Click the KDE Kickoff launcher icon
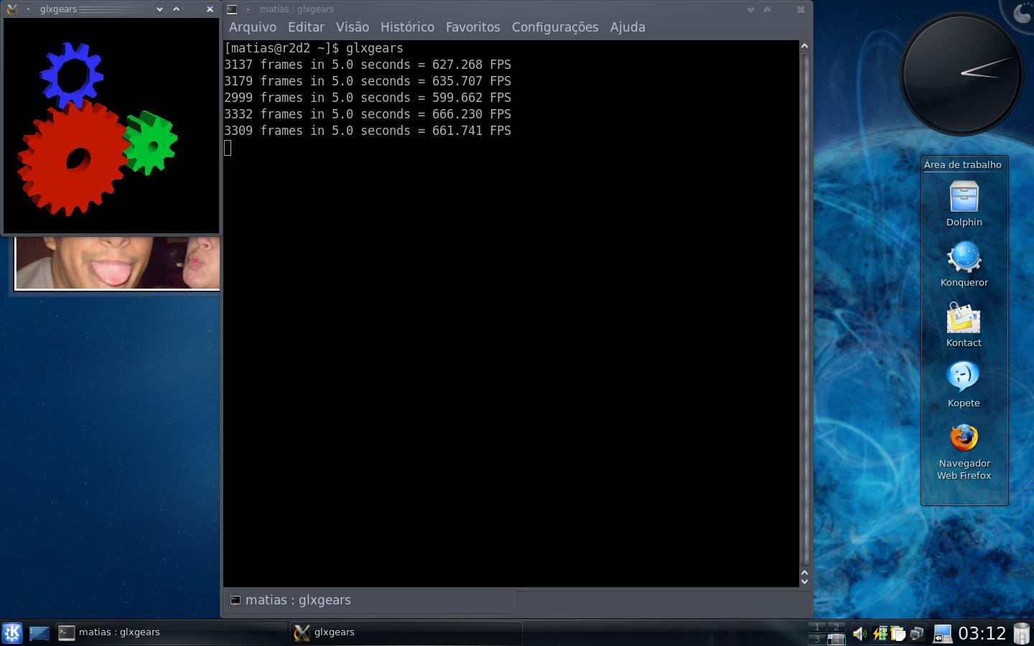This screenshot has height=646, width=1034. 12,632
